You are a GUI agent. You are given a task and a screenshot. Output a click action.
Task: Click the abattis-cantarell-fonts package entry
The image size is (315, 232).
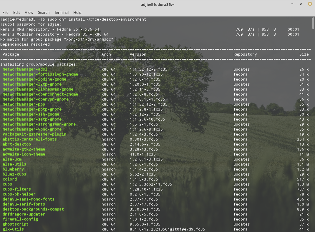(29, 139)
